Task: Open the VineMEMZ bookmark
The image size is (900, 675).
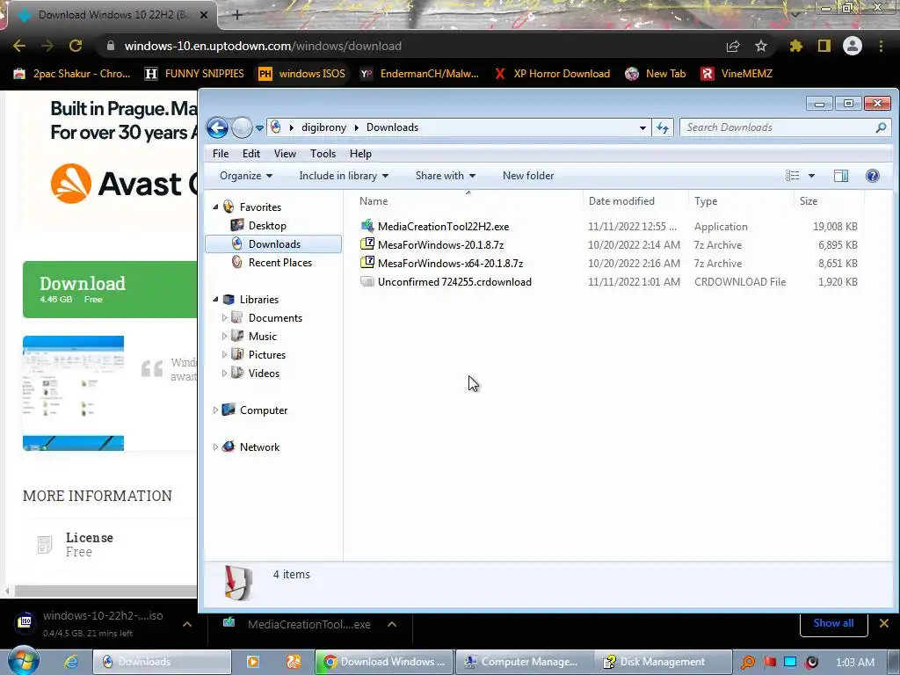Action: click(x=737, y=74)
